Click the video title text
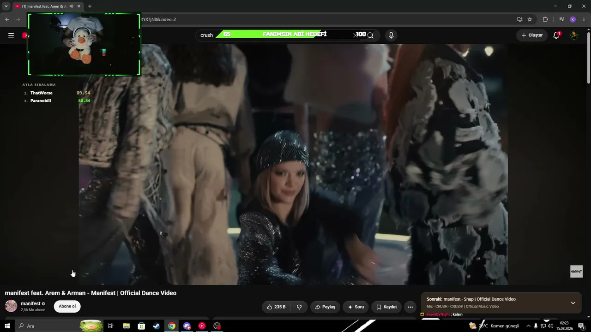 coord(90,293)
